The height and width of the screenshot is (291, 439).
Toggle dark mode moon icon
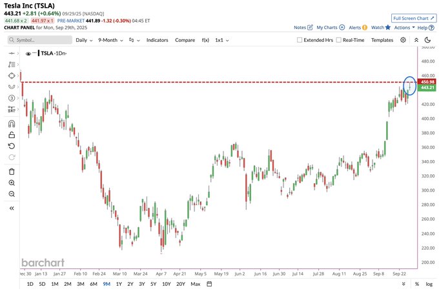pyautogui.click(x=427, y=40)
